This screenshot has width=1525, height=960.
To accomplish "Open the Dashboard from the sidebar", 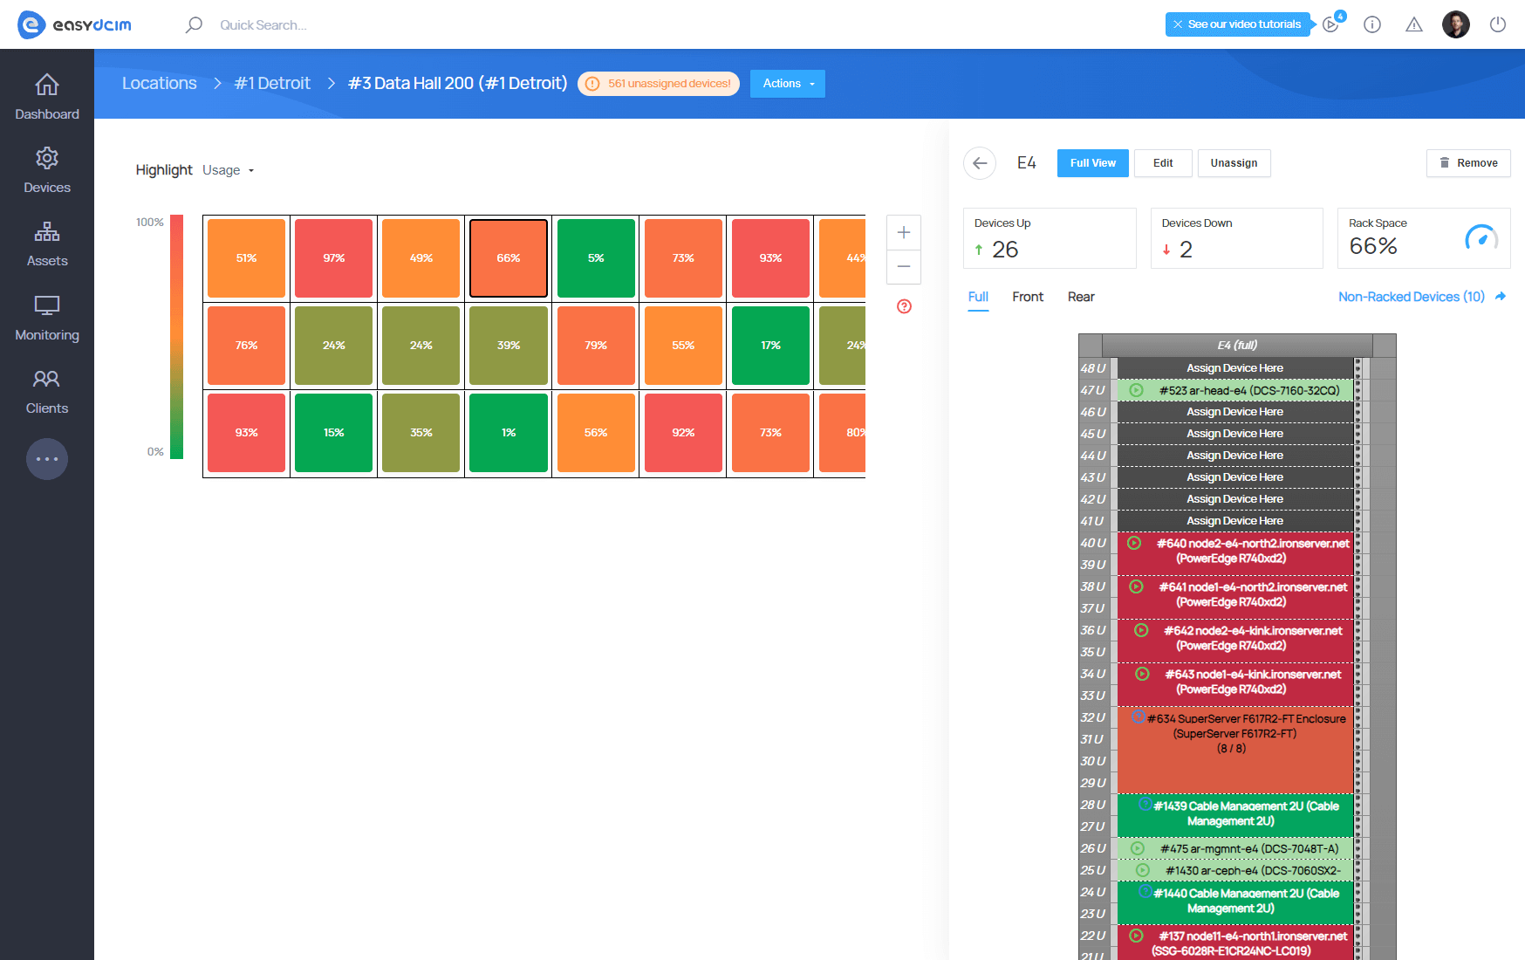I will [47, 97].
